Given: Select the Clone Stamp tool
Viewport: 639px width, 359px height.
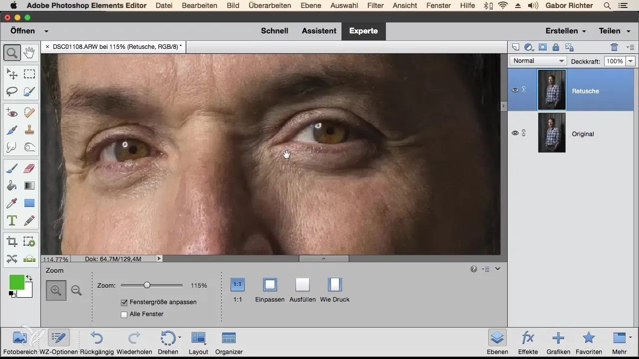Looking at the screenshot, I should [29, 130].
